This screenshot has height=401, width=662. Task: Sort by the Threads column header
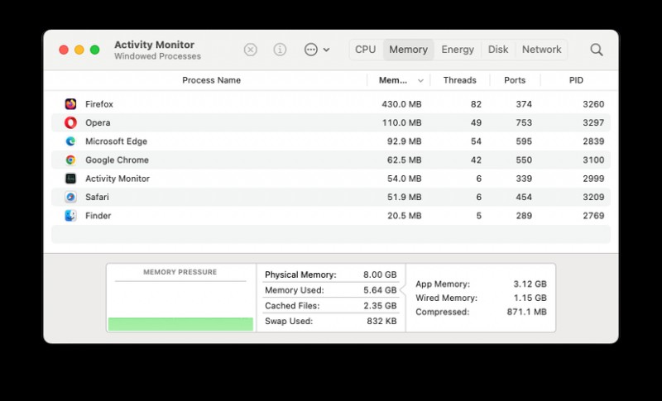pos(460,80)
